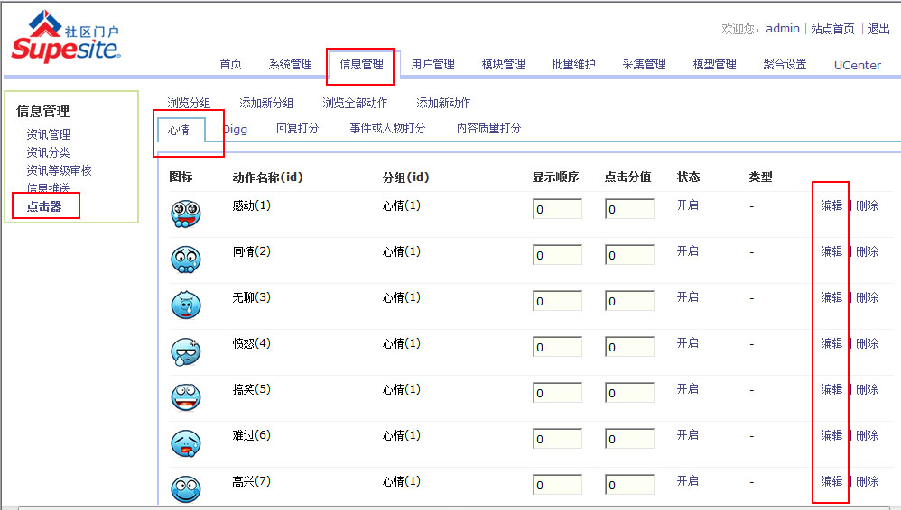Click the 感动 emoticon icon

[186, 214]
